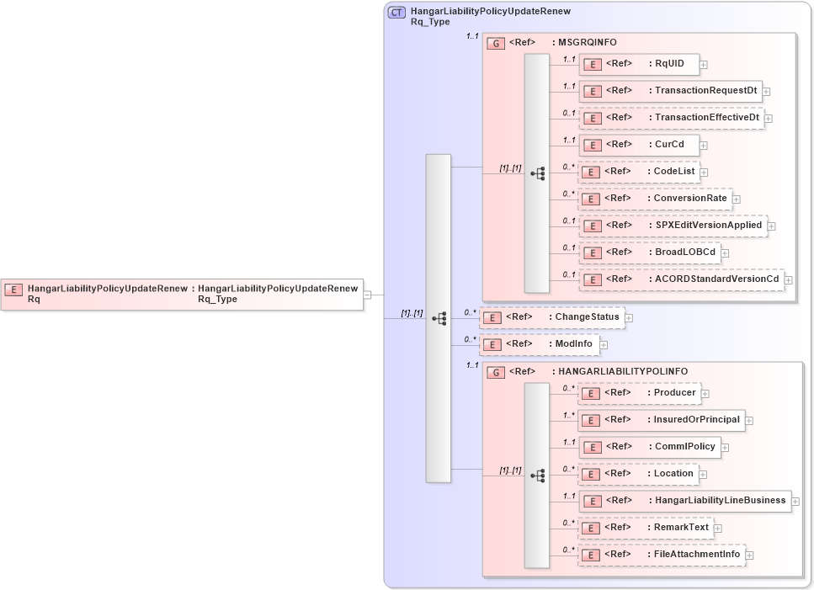Select the G icon beside HANGARLIABILITYPOLINFO
Viewport: 814px width, 590px height.
pos(495,371)
